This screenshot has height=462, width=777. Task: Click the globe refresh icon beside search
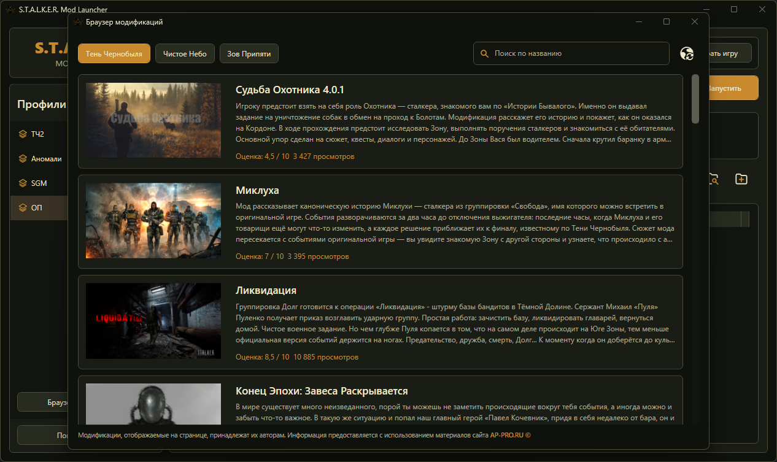click(x=687, y=53)
